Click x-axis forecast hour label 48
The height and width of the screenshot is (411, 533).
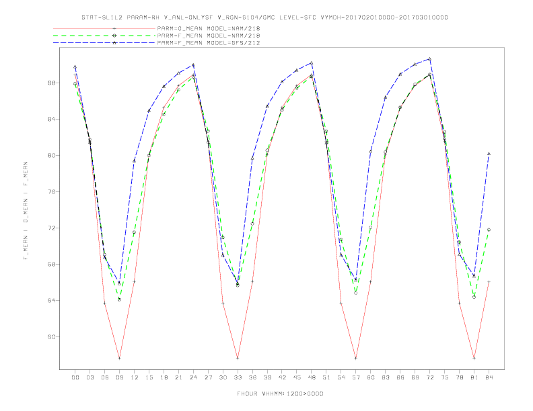[312, 377]
